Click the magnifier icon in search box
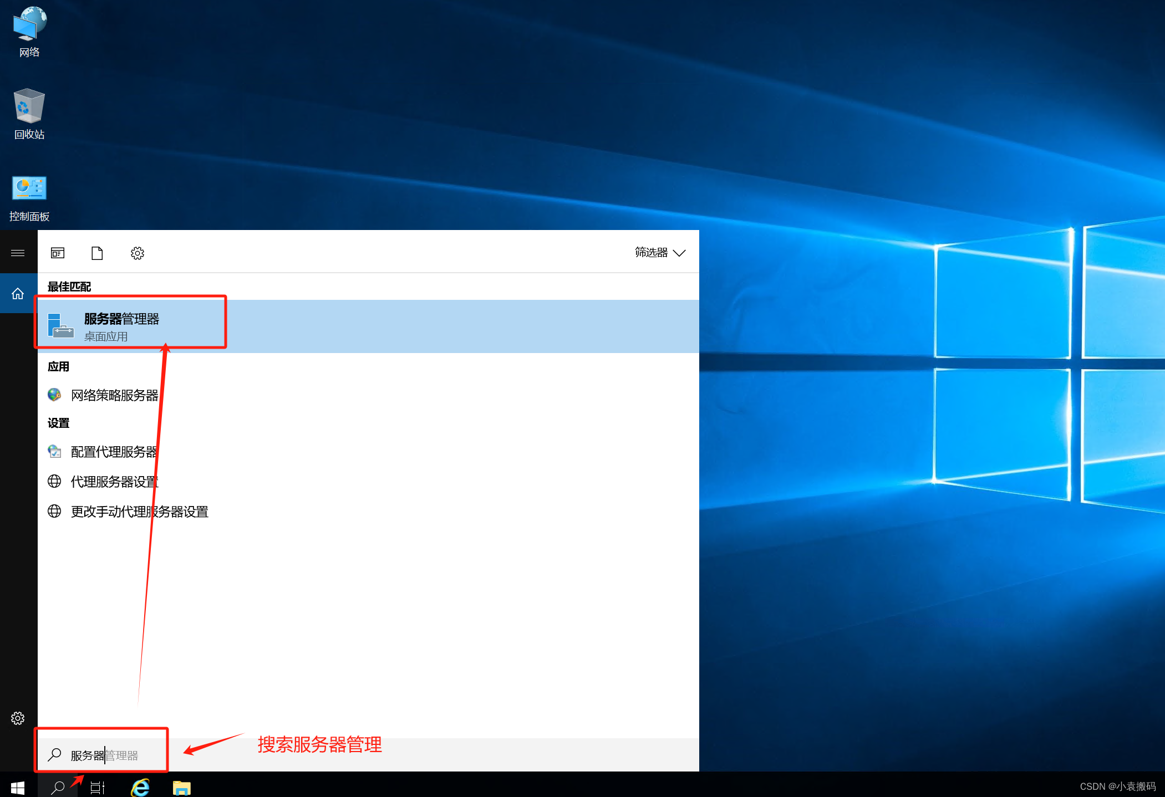This screenshot has height=797, width=1165. 55,755
